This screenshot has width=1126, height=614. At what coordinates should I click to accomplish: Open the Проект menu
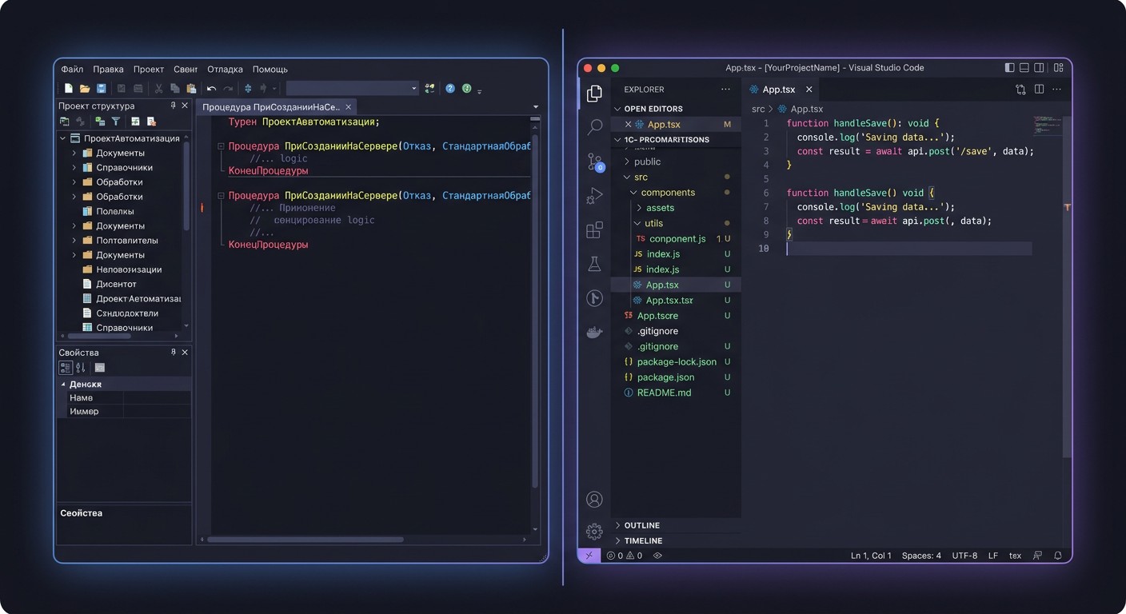pyautogui.click(x=149, y=70)
